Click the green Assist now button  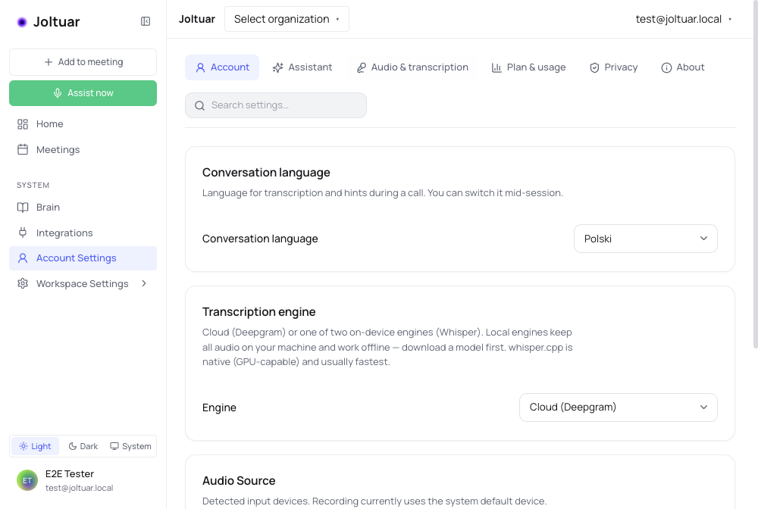coord(83,93)
